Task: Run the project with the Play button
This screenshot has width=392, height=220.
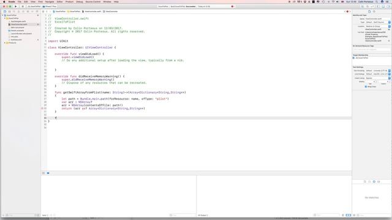Action: (15, 7)
